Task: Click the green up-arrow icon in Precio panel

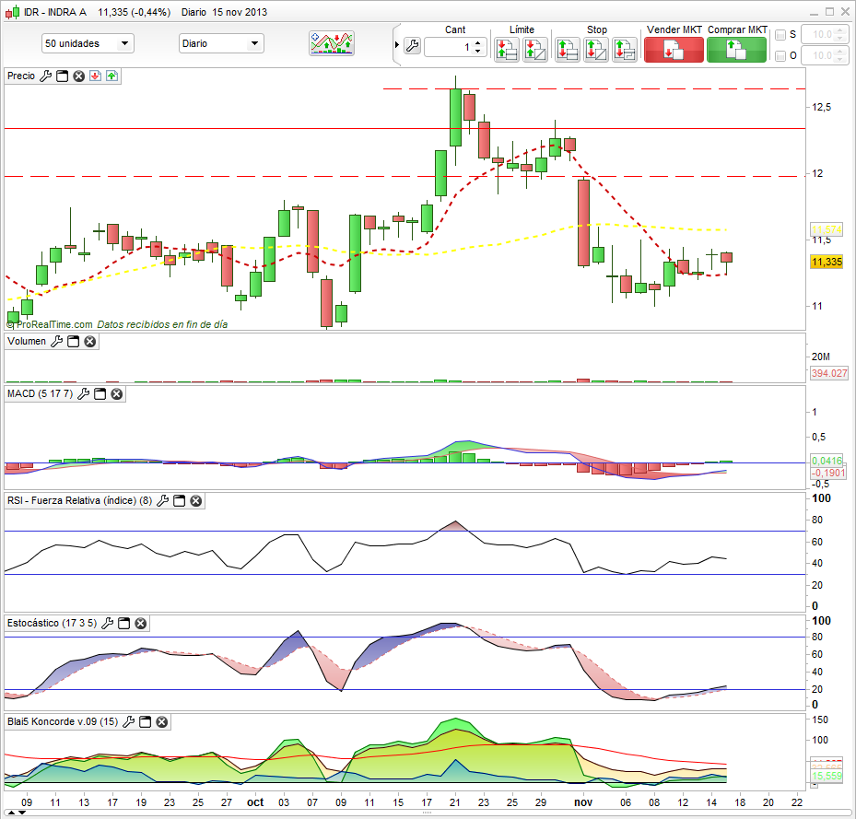Action: click(111, 76)
